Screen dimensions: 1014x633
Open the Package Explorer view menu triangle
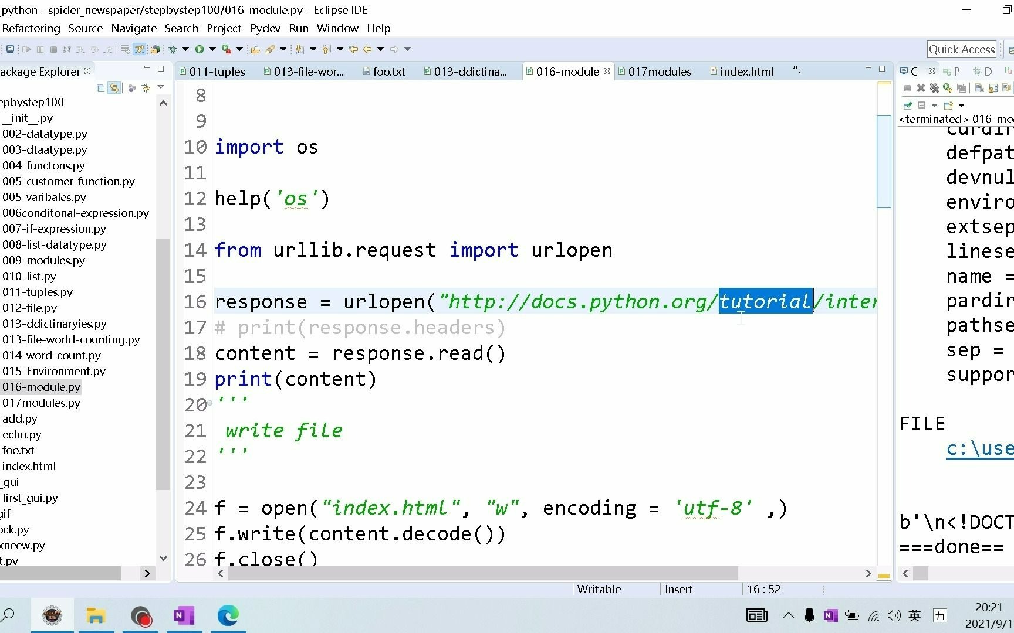(162, 87)
